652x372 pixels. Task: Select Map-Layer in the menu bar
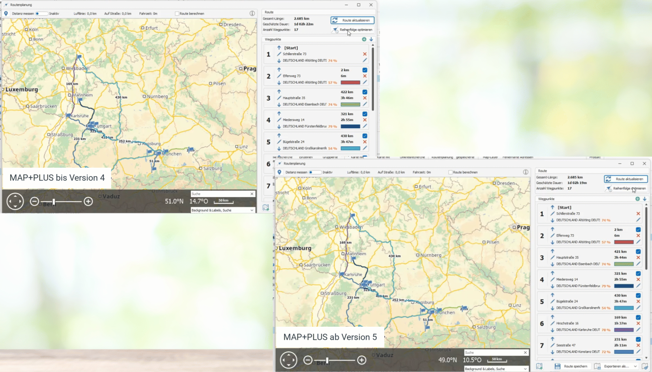pos(490,157)
